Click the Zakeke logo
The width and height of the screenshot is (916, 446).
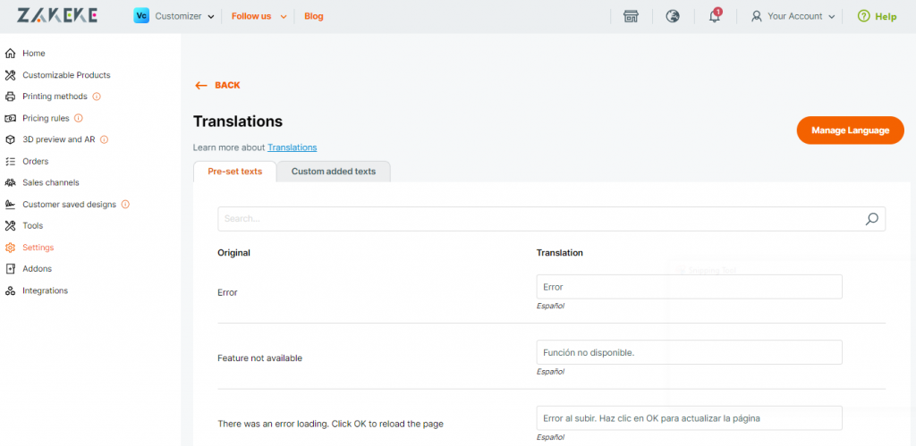pyautogui.click(x=57, y=16)
